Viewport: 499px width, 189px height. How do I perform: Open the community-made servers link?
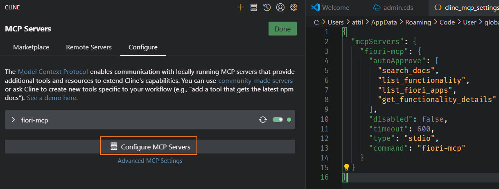255,81
